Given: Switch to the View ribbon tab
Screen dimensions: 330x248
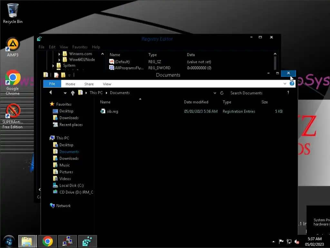Looking at the screenshot, I should (107, 84).
